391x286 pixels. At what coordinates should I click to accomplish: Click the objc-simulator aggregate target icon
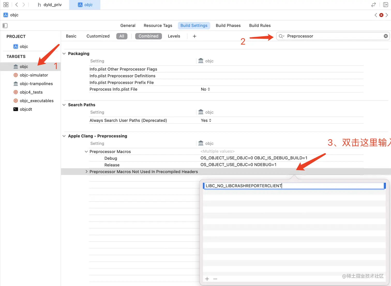click(x=16, y=75)
